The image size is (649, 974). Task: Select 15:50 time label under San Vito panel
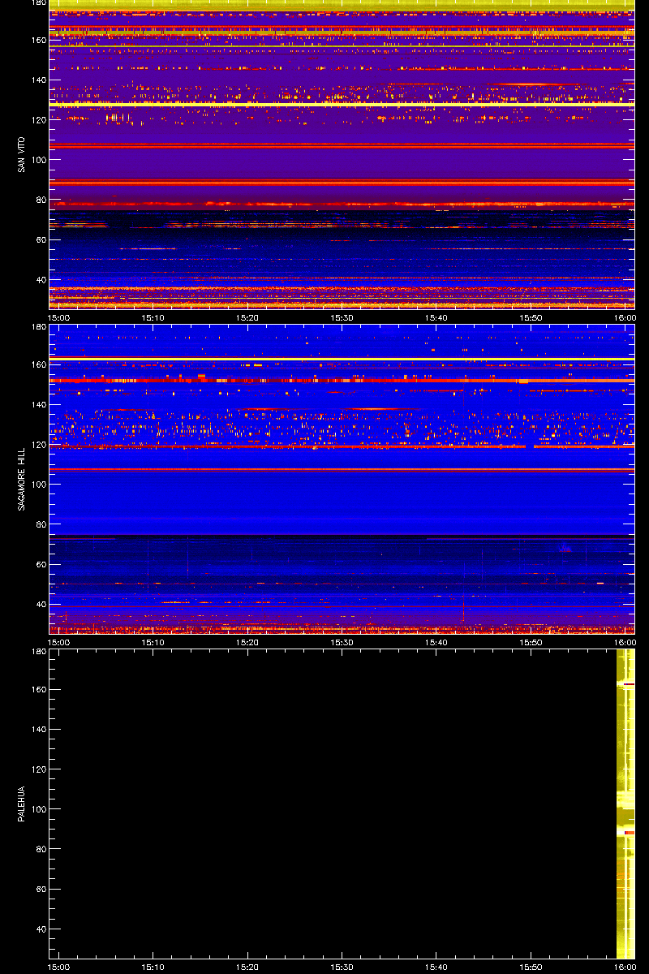[x=531, y=317]
